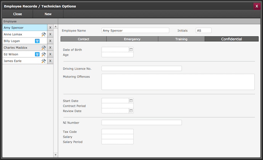263x160 pixels.
Task: Click the employee list scroll down arrow
Action: pos(55,155)
